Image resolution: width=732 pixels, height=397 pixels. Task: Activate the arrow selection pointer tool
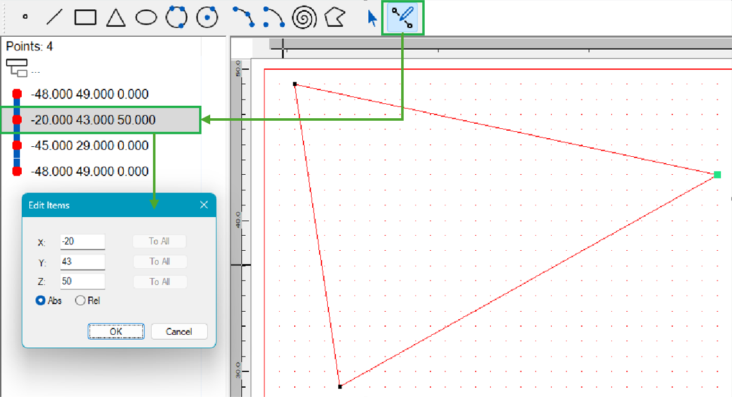(x=372, y=18)
